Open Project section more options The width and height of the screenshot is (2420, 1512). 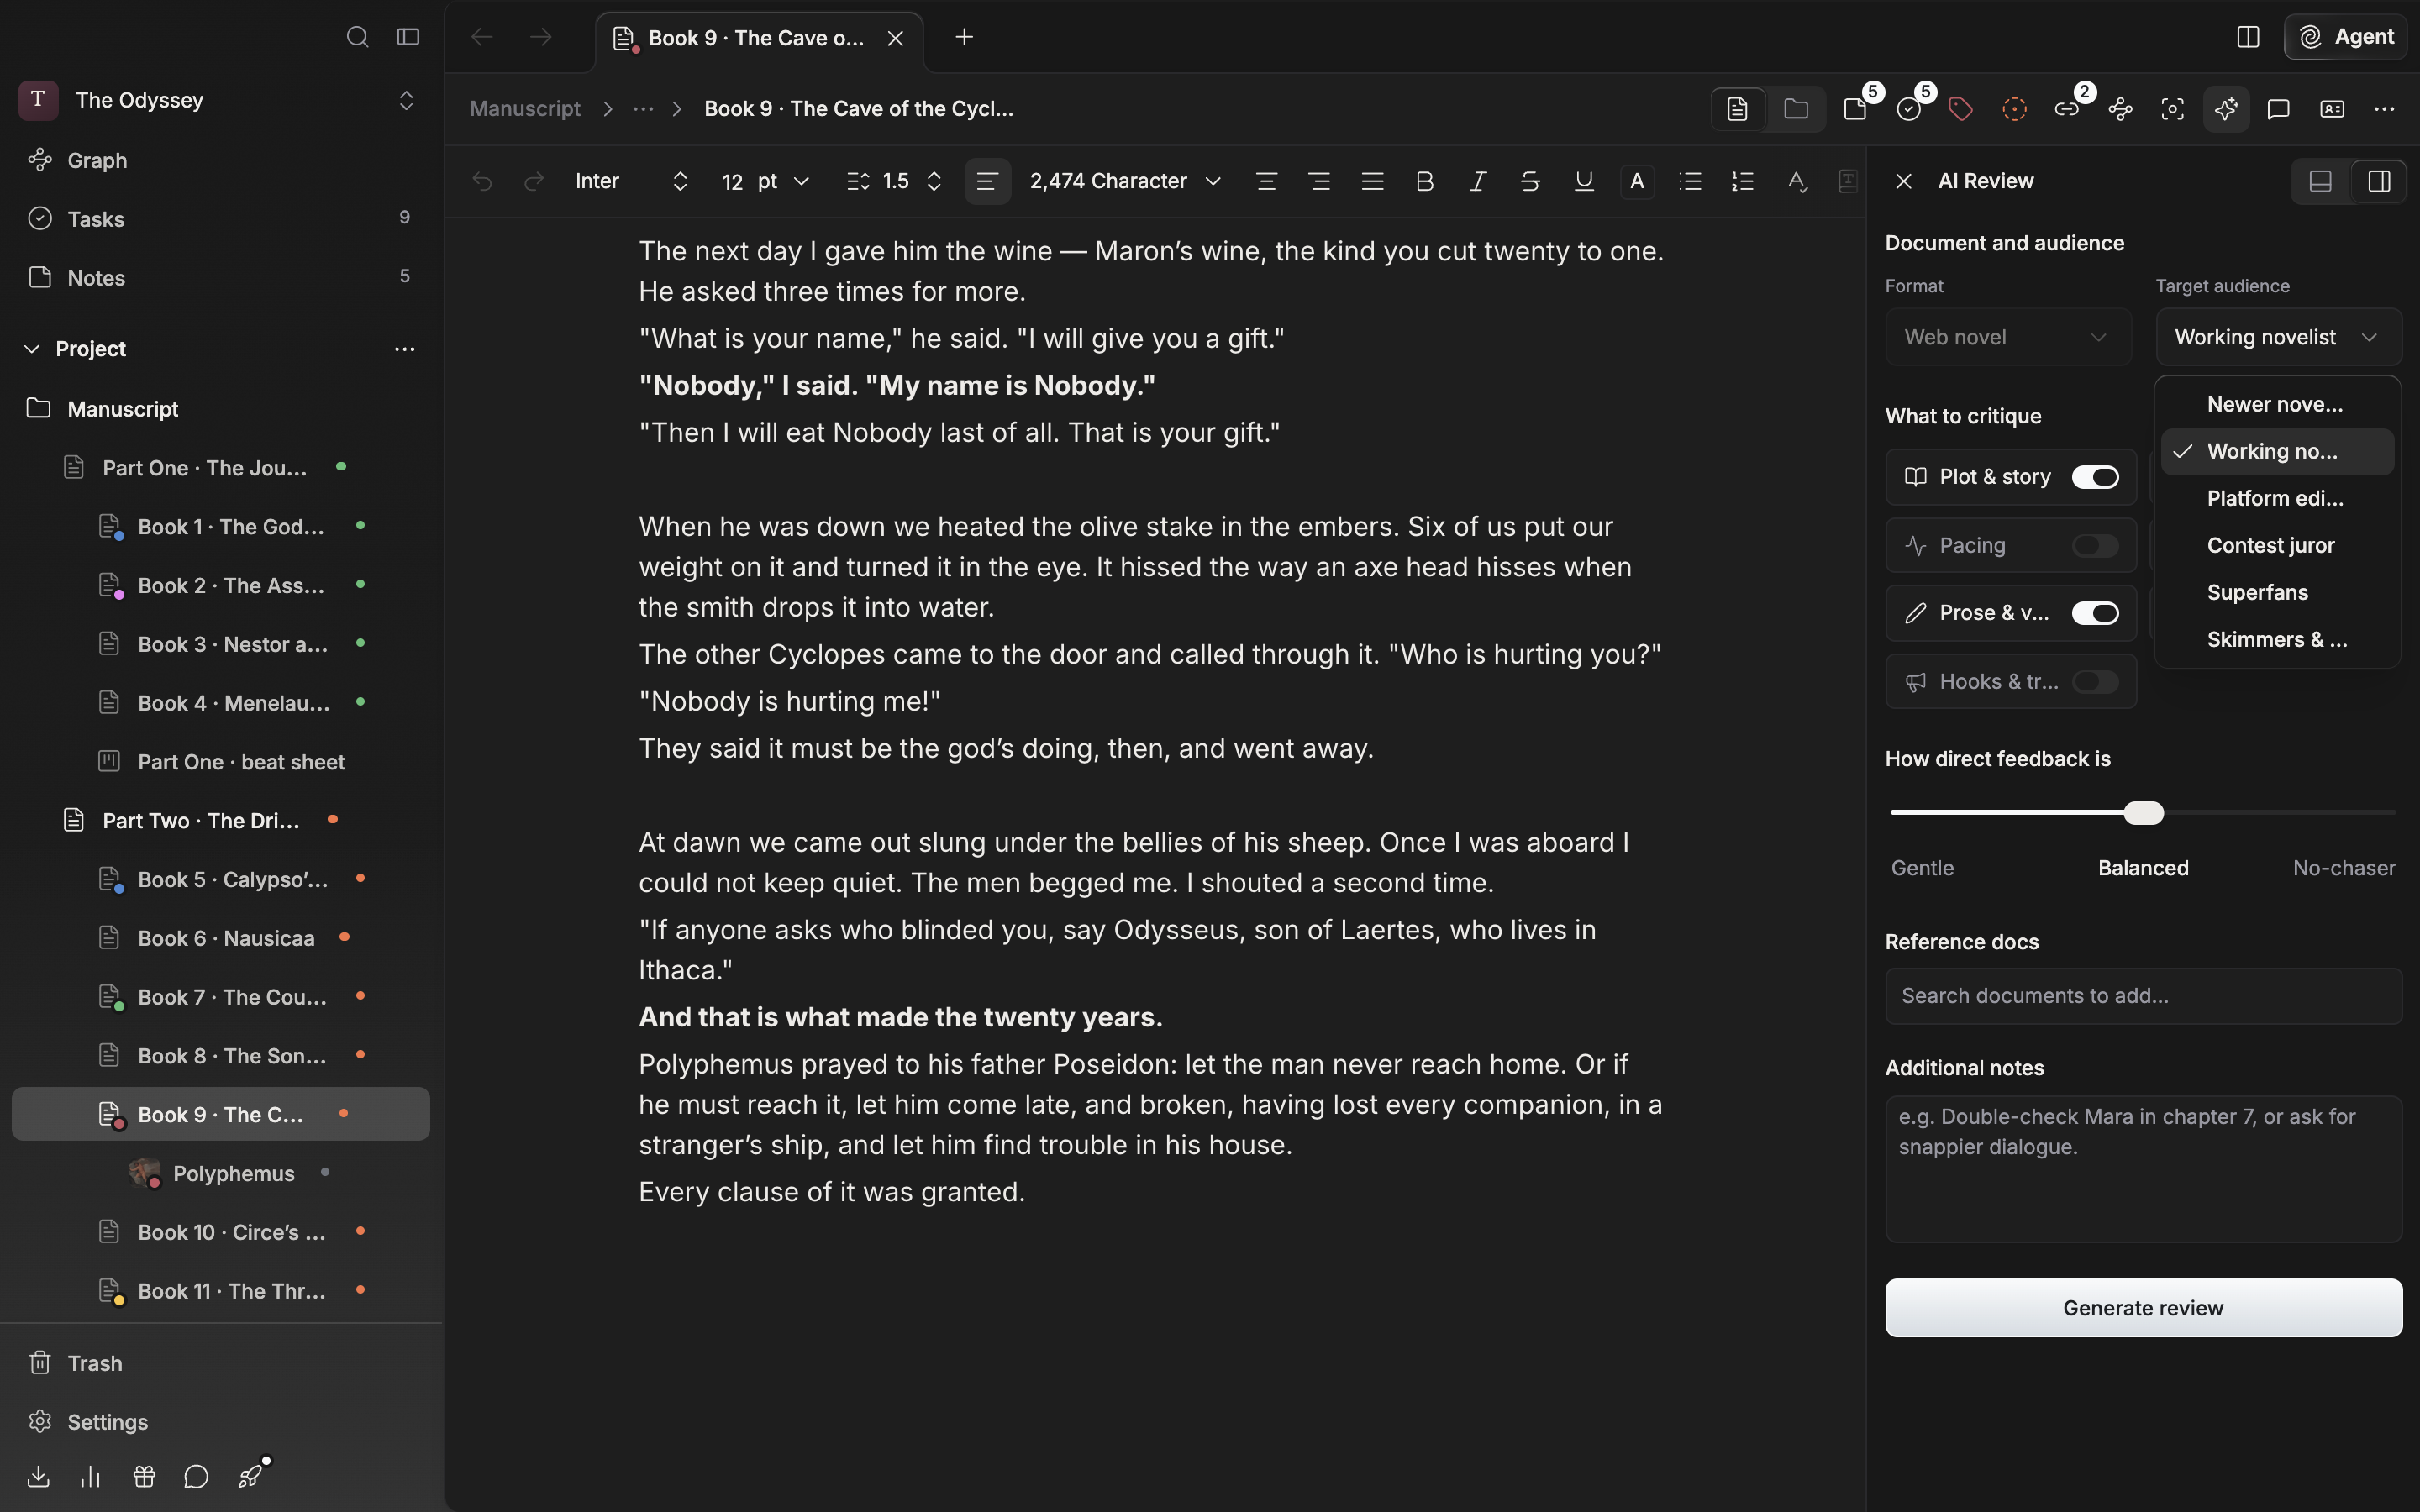(x=405, y=349)
